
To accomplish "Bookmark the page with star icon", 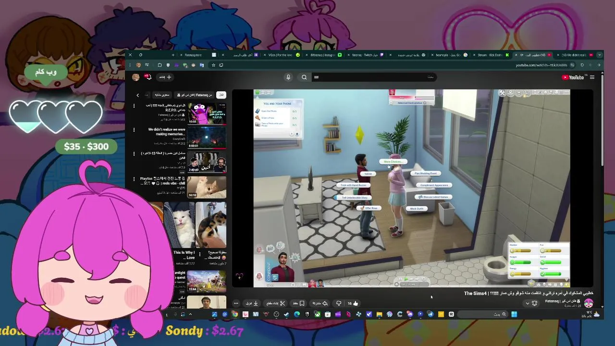I will pyautogui.click(x=213, y=65).
